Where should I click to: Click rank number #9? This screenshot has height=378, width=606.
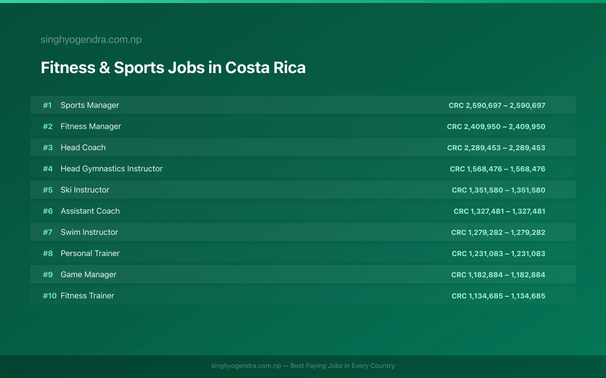coord(47,275)
